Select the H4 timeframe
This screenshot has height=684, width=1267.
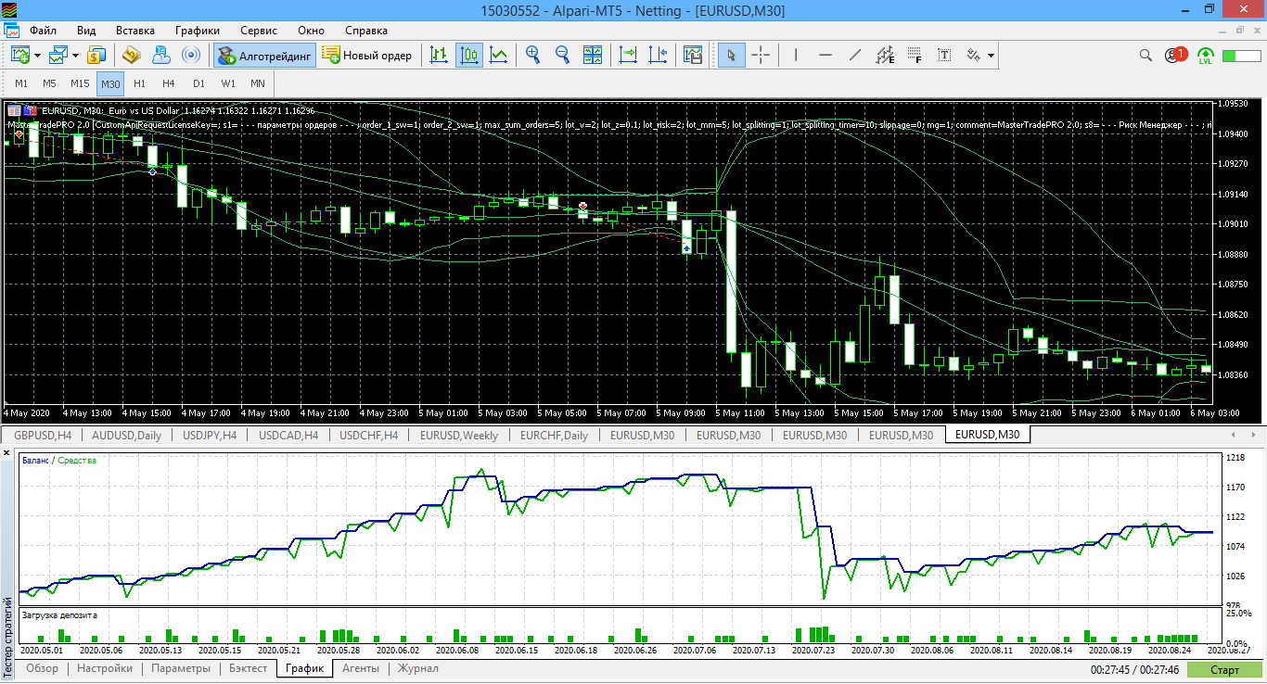coord(168,83)
